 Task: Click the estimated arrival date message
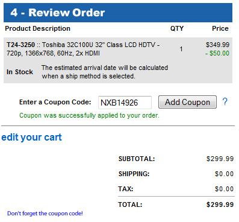[105, 72]
